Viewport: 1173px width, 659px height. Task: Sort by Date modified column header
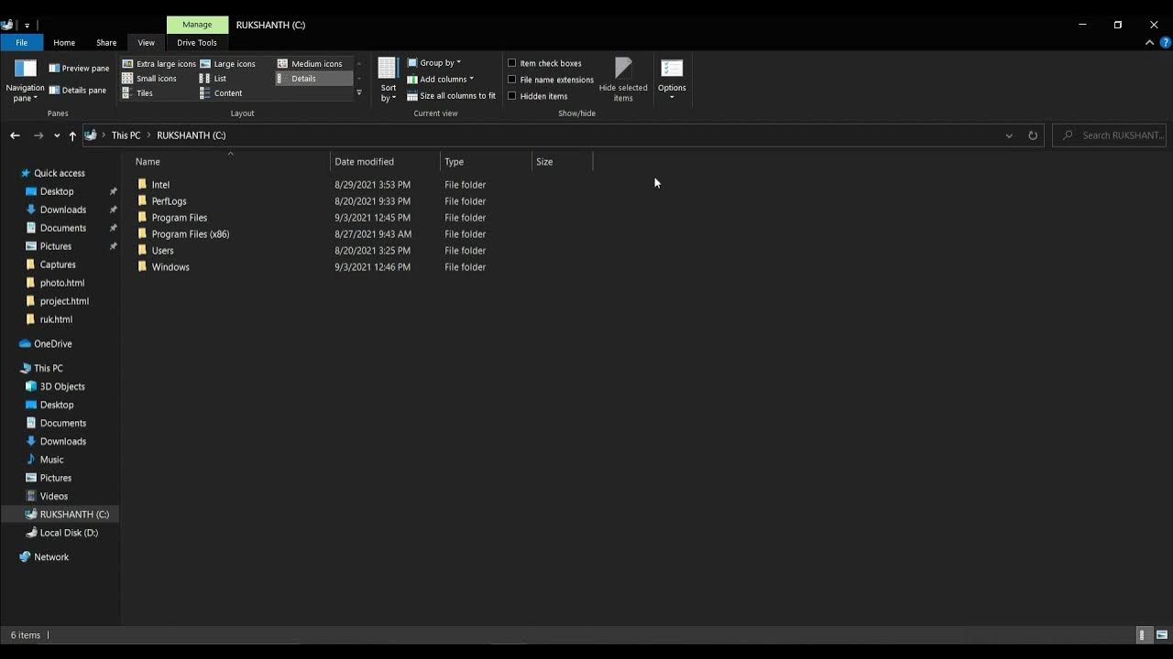click(x=385, y=162)
